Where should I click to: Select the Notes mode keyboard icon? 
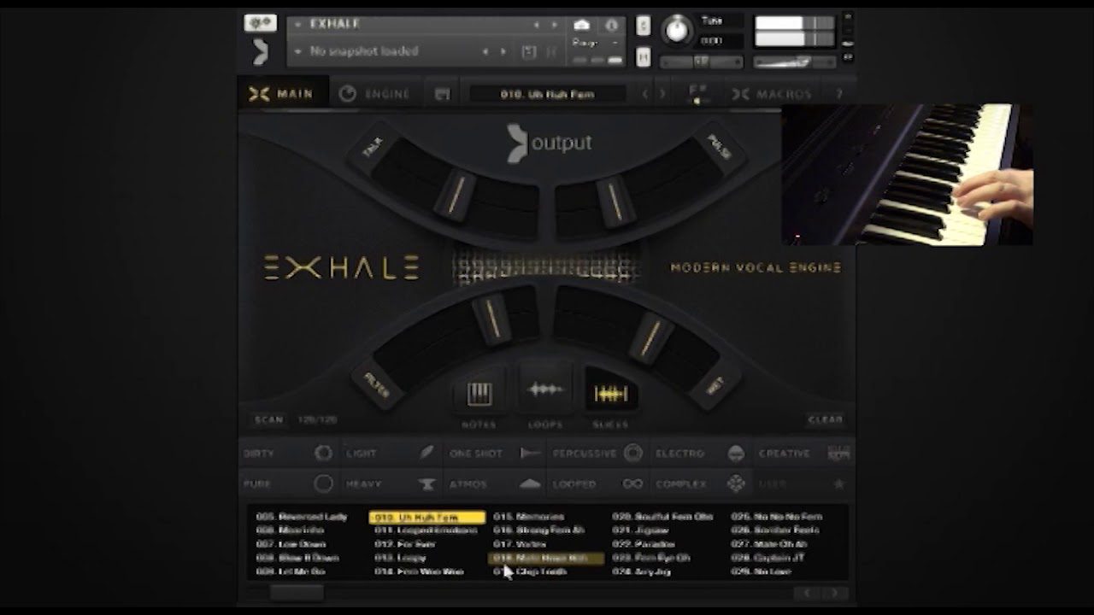pos(479,394)
